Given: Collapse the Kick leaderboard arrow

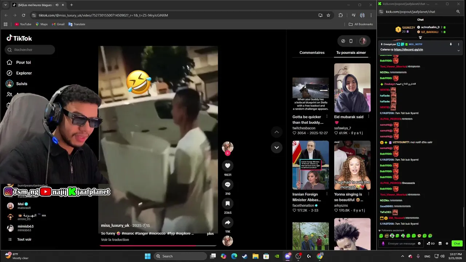Looking at the screenshot, I should tap(420, 37).
